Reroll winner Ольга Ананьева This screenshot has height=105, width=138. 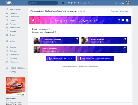125,48
